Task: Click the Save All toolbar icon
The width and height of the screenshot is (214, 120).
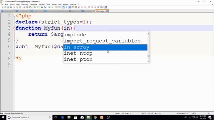Action: point(11,7)
